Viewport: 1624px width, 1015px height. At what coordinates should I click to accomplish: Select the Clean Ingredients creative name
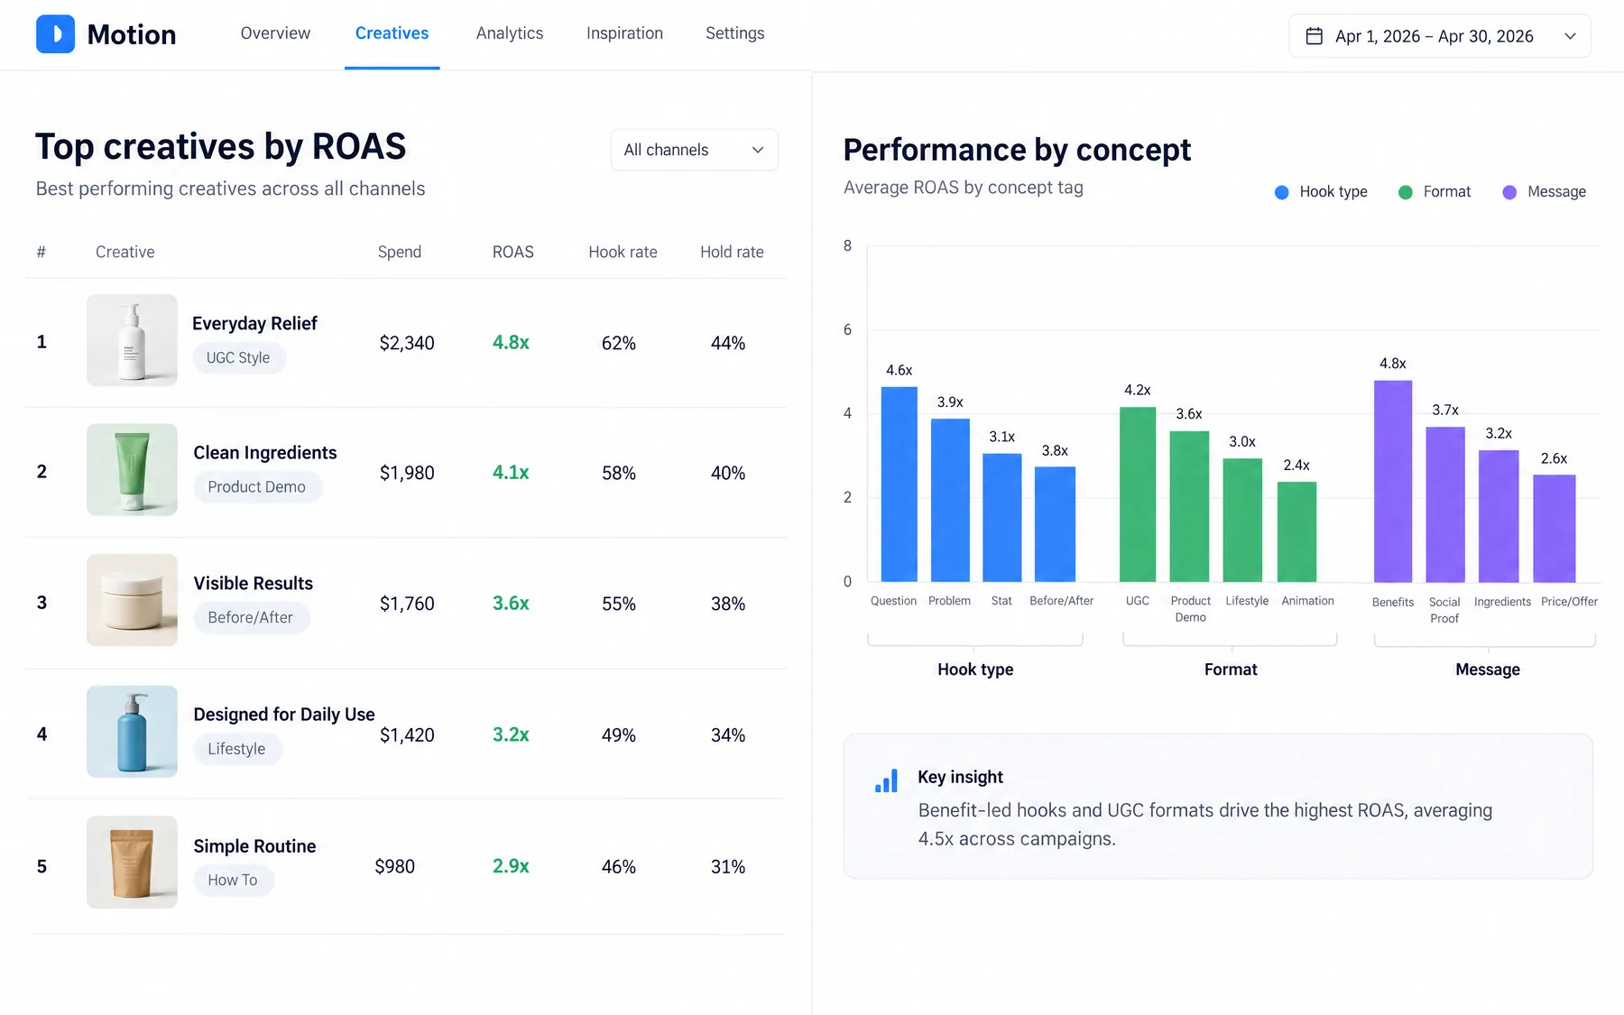(x=265, y=453)
